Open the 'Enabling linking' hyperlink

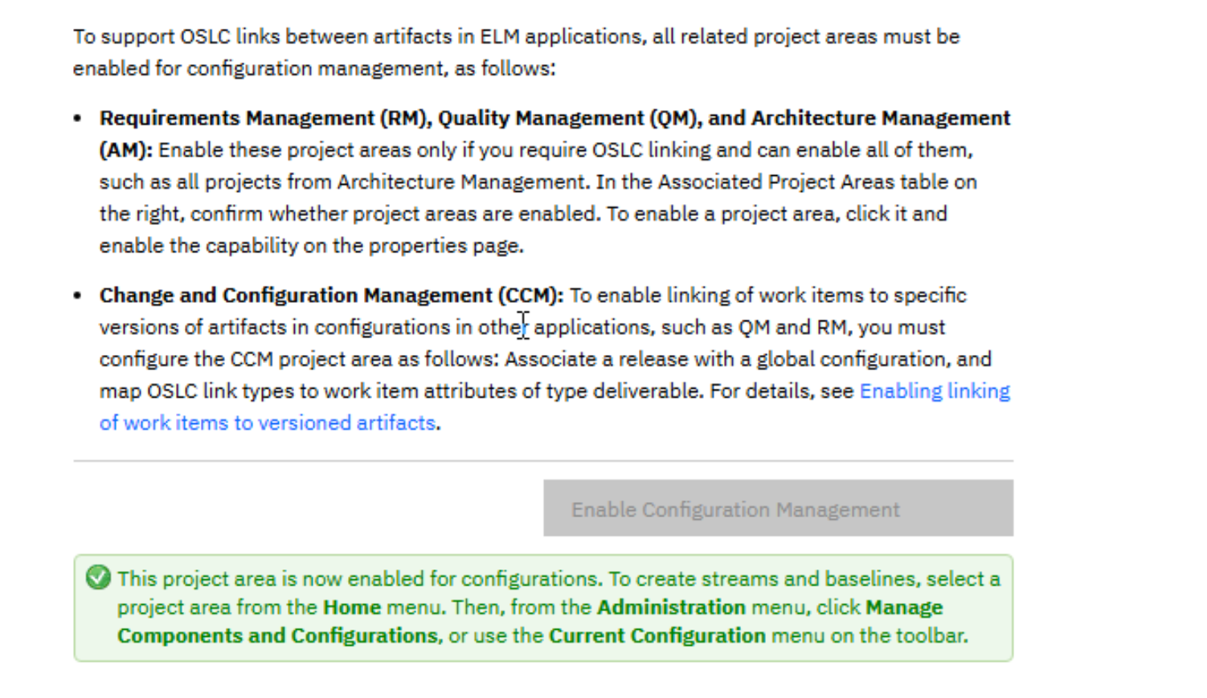(x=934, y=391)
